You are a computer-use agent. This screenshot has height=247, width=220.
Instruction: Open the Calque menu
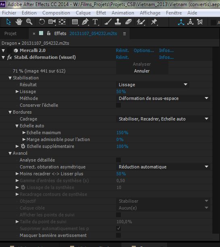[83, 13]
